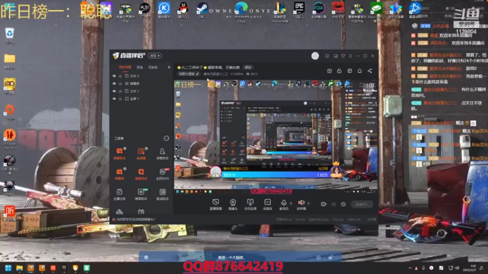Open the Windows Start menu
The image size is (488, 274).
(9, 268)
